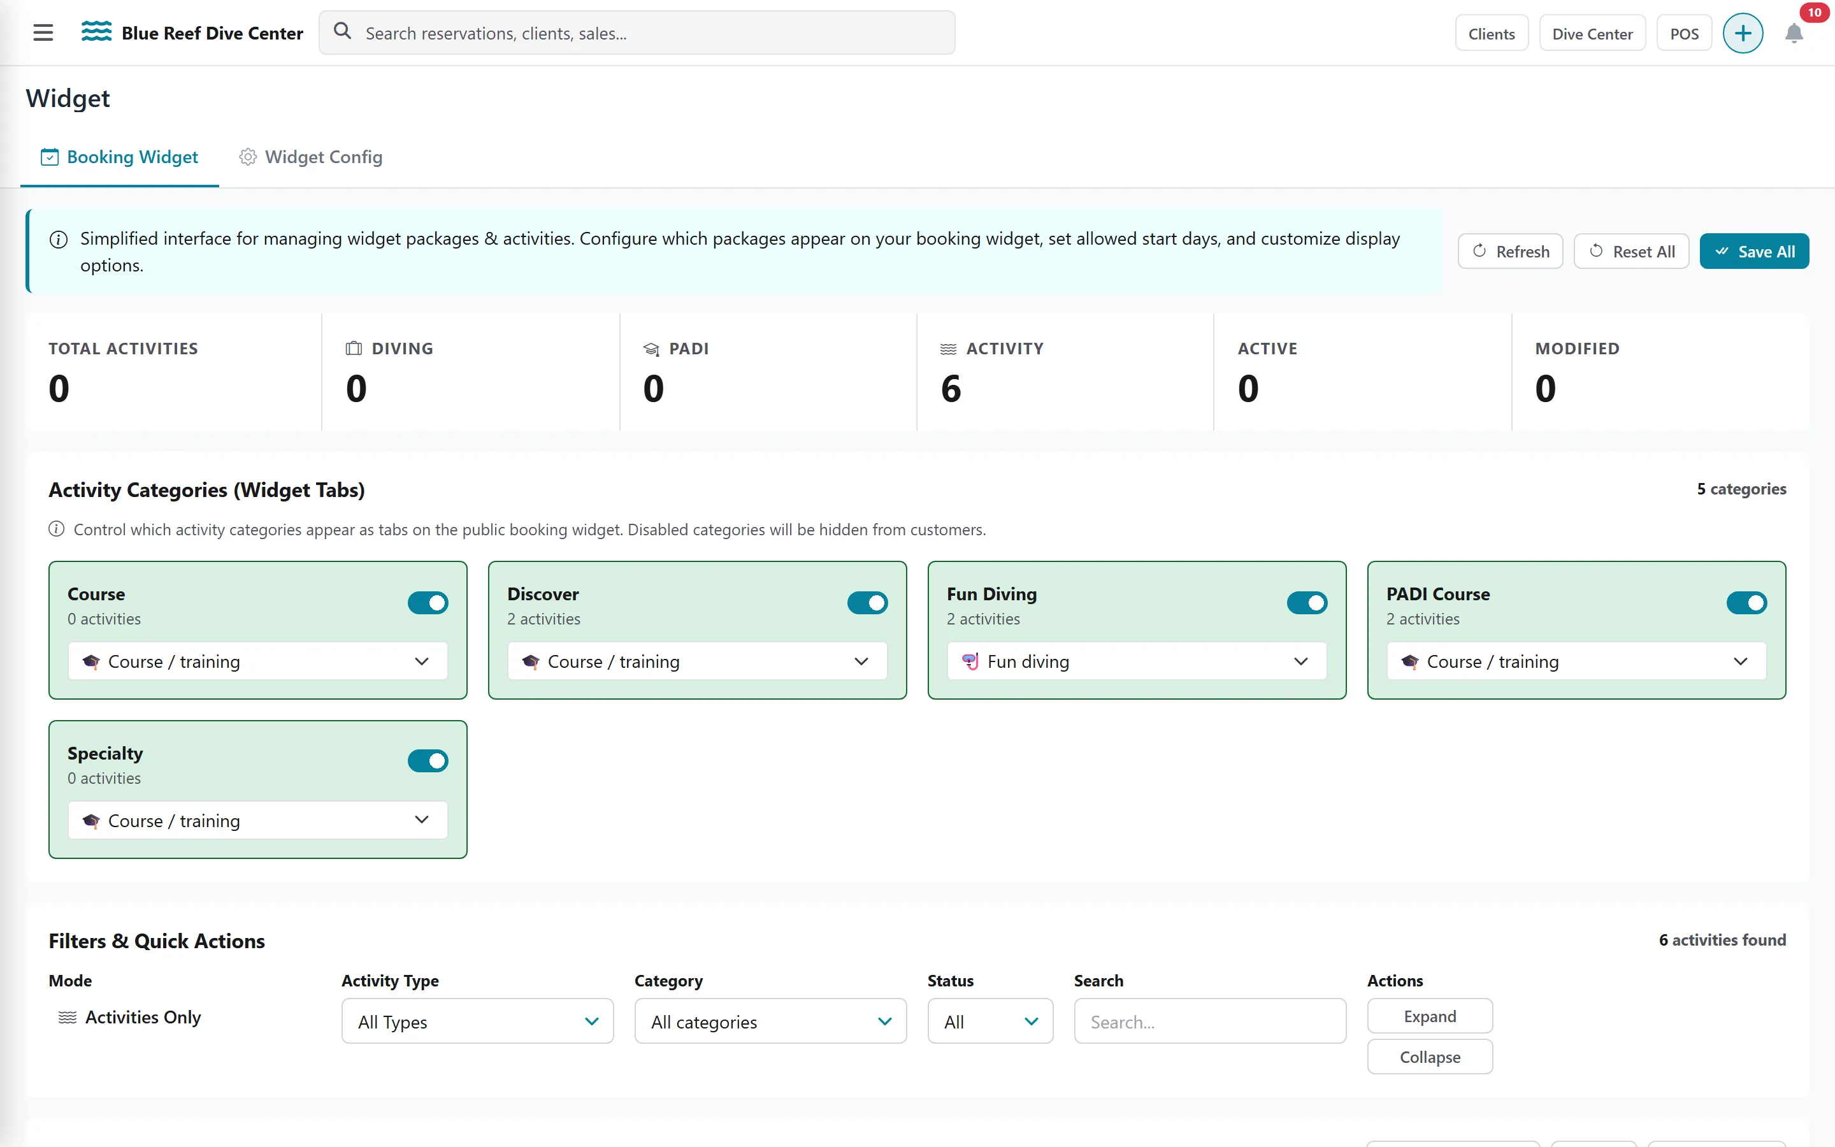Click the notification count badge 10
Screen dimensions: 1835x1147
coord(1814,13)
